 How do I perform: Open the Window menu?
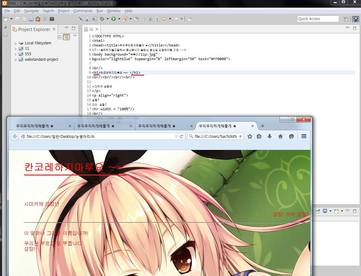(114, 11)
